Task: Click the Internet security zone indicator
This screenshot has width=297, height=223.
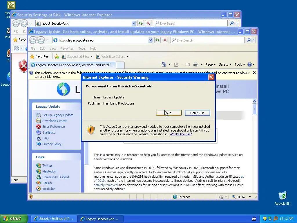Action: click(181, 197)
